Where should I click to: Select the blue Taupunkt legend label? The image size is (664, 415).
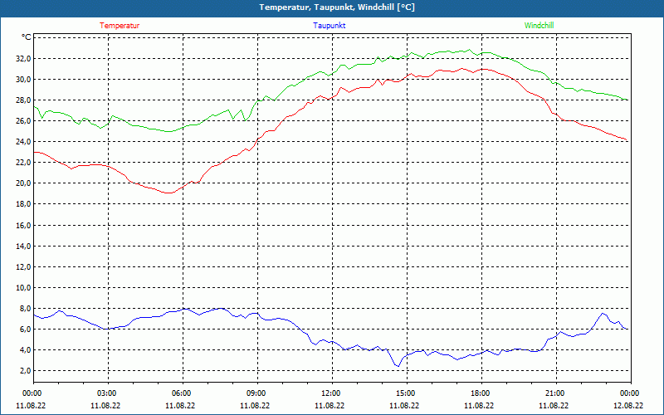pos(329,26)
